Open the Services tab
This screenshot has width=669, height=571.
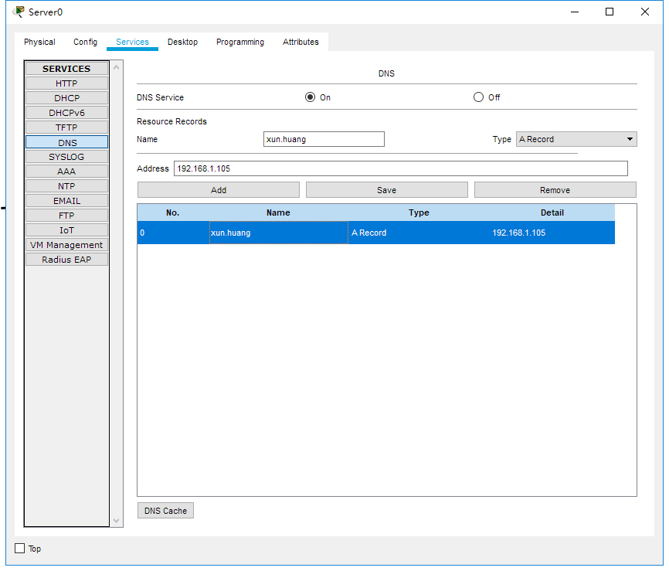[132, 42]
